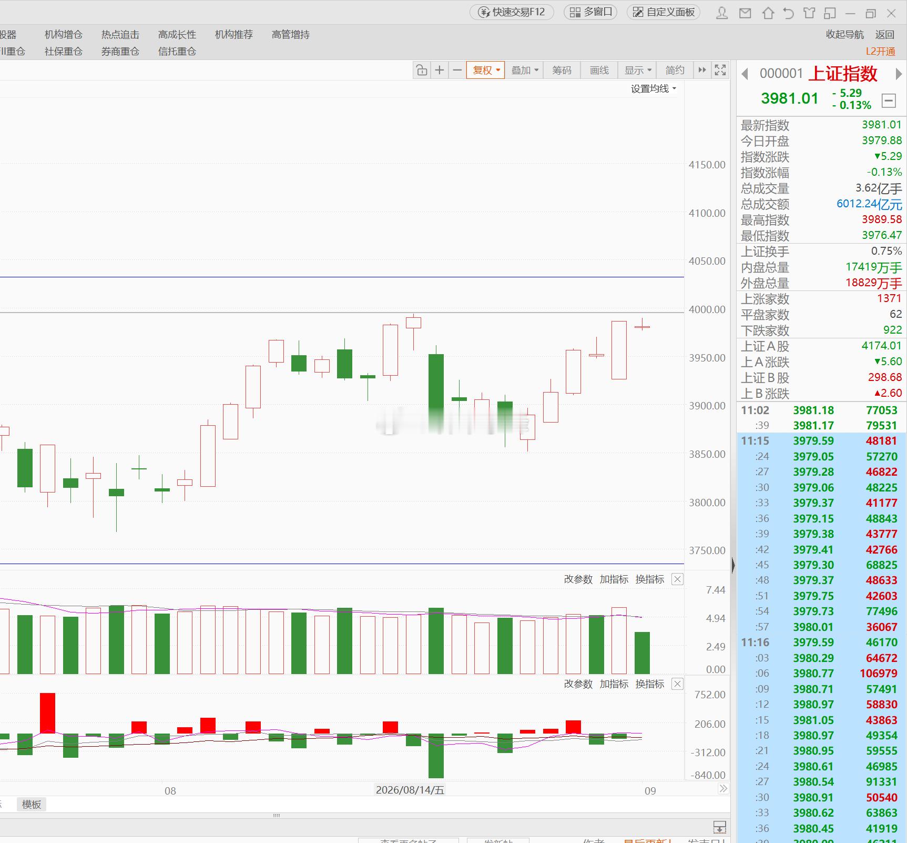The height and width of the screenshot is (843, 907).
Task: Click the undo back arrow icon
Action: pos(788,13)
